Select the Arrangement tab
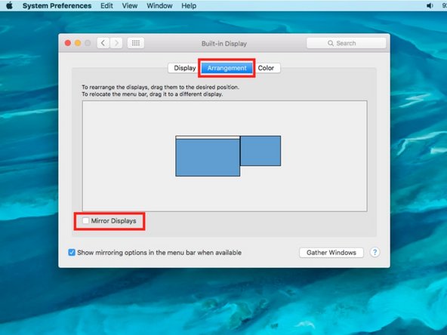 point(227,68)
